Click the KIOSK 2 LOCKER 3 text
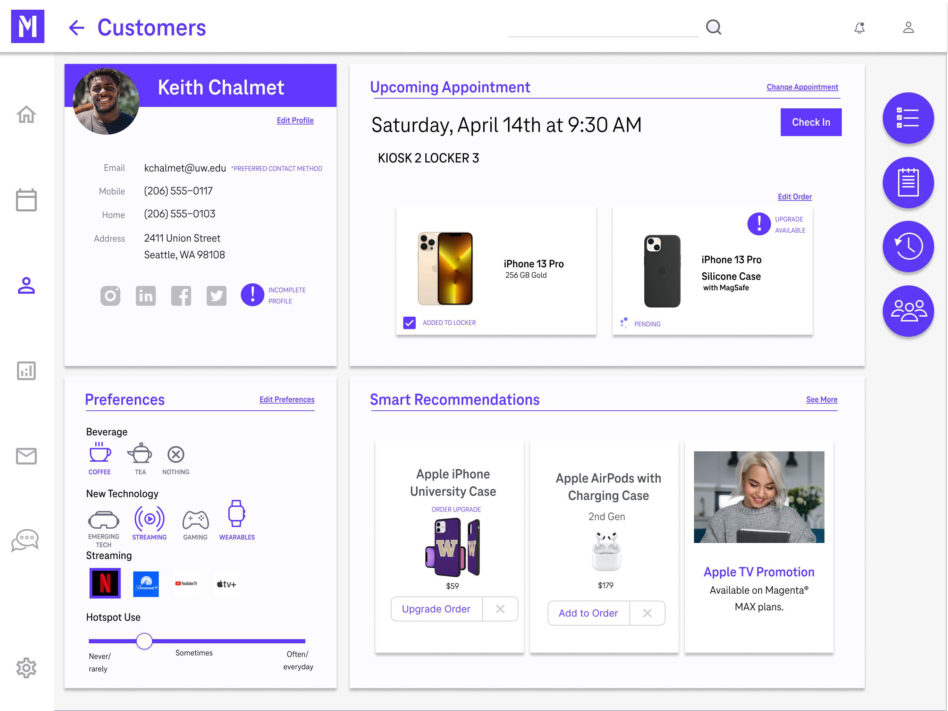 point(428,158)
